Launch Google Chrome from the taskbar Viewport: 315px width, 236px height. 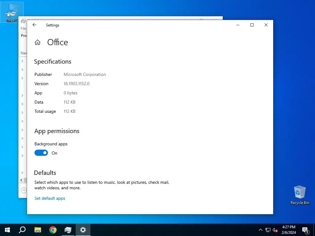pyautogui.click(x=53, y=230)
